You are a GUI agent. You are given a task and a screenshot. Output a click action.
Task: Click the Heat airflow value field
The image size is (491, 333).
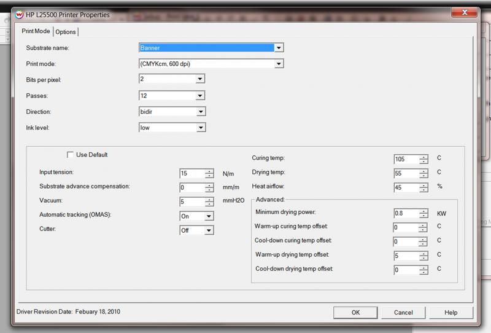pos(406,187)
